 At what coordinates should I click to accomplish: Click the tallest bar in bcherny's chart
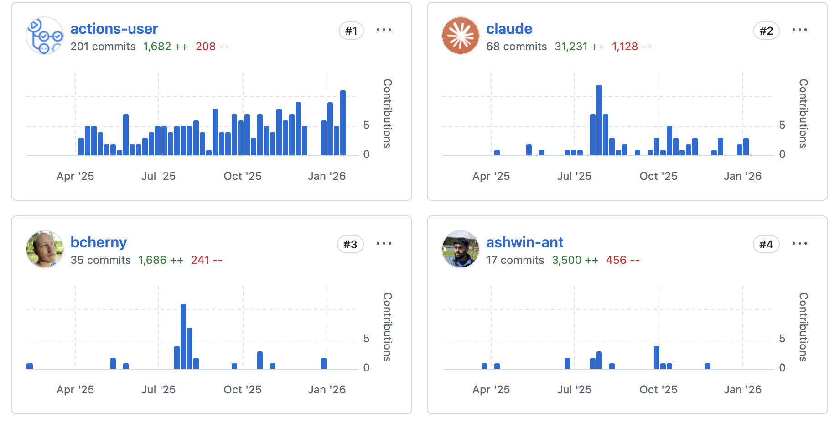[x=183, y=336]
